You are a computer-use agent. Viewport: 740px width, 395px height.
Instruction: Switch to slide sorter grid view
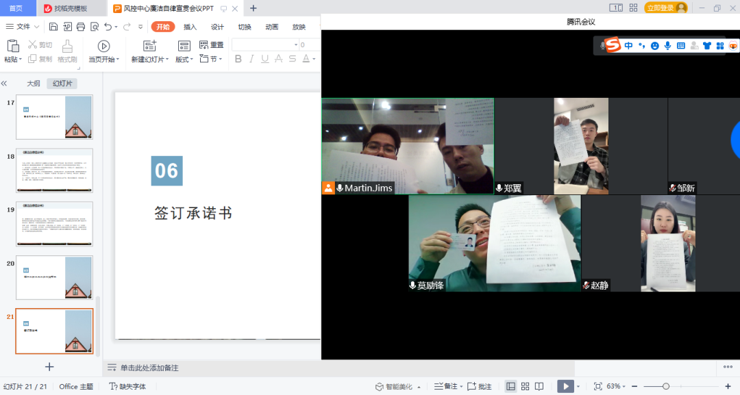click(525, 387)
